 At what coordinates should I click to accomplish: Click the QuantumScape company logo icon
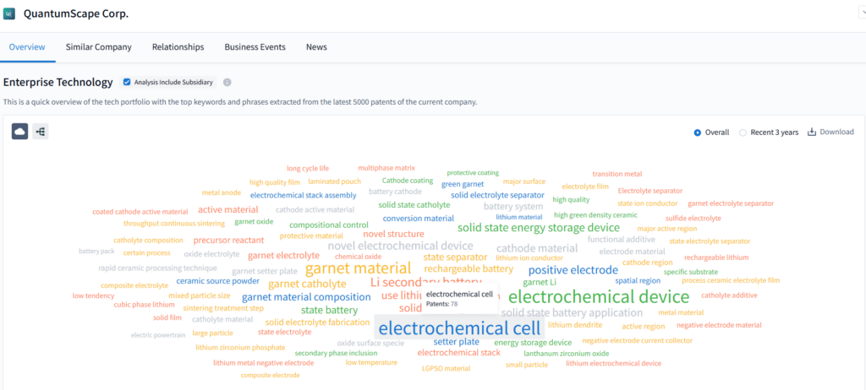tap(9, 14)
